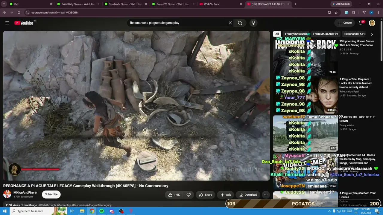Clear the YouTube search box text

point(230,23)
